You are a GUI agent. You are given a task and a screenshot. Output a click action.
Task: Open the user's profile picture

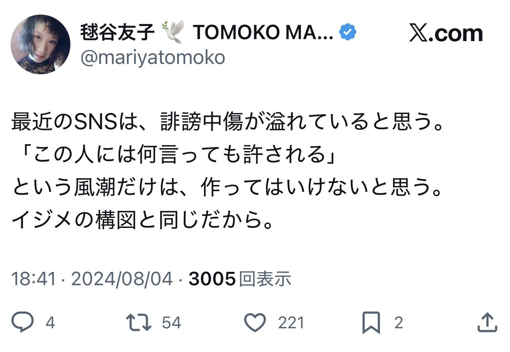(40, 44)
